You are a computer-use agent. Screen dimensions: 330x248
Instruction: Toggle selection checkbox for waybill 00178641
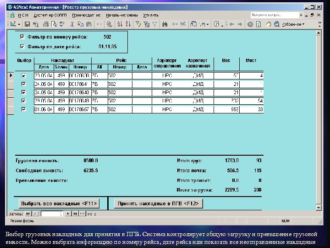click(23, 84)
